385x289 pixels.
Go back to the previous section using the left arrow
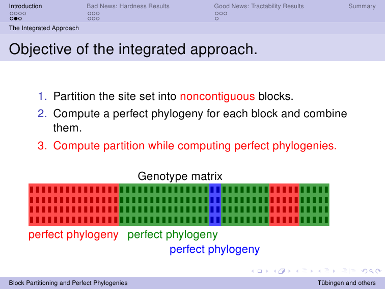[319, 271]
